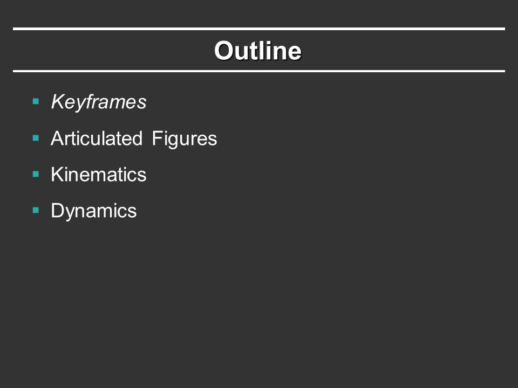Click the white line below the title
518x388 pixels.
click(259, 71)
